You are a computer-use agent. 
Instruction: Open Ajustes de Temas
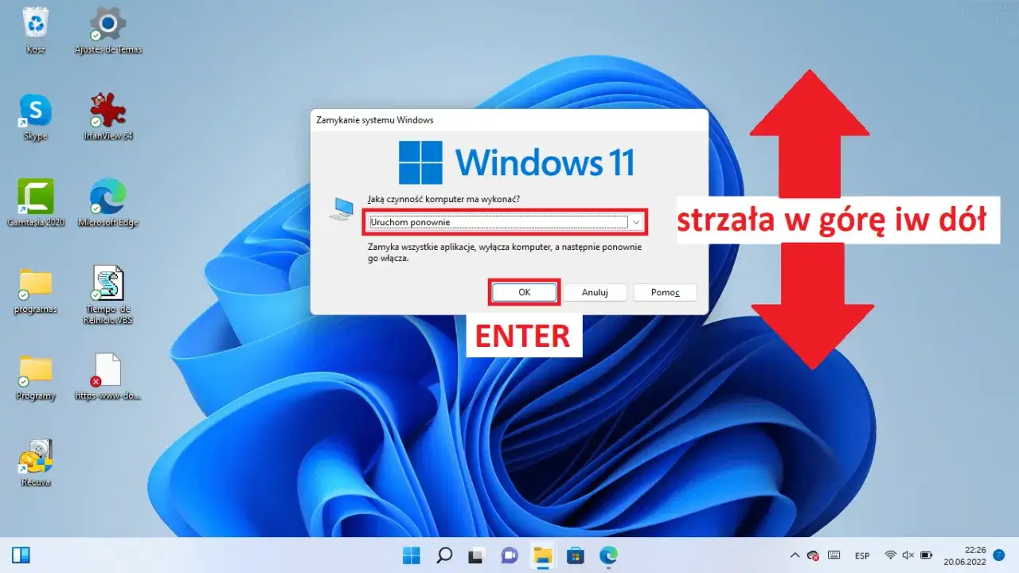click(x=107, y=24)
